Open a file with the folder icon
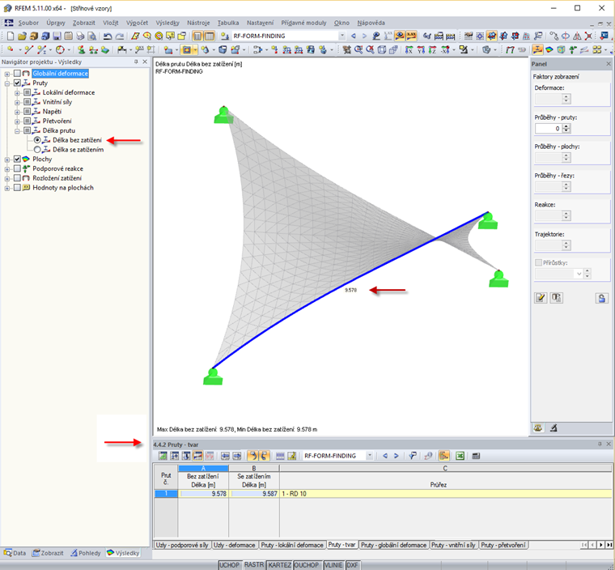Image resolution: width=615 pixels, height=570 pixels. point(22,36)
